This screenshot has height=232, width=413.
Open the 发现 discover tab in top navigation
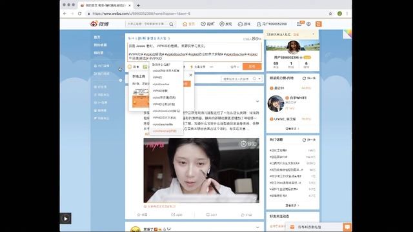coord(226,24)
